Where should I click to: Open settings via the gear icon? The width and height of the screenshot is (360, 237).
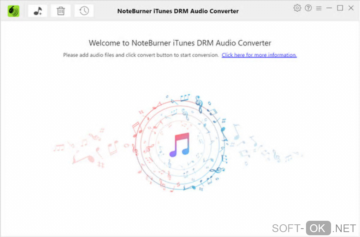[x=297, y=8]
